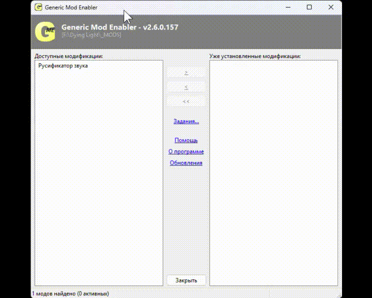Screen dimensions: 372x298
Task: Click the 'Доступные модификации' label
Action: [69, 56]
